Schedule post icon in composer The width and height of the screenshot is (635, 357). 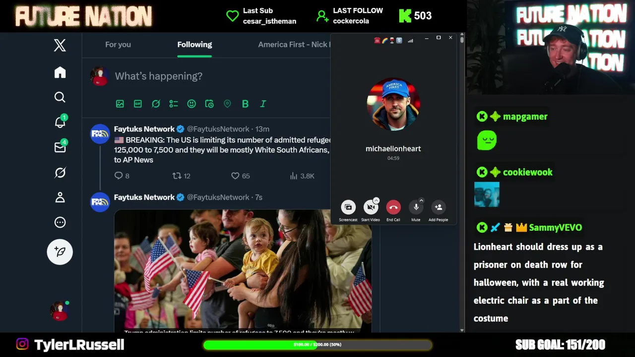tap(209, 104)
